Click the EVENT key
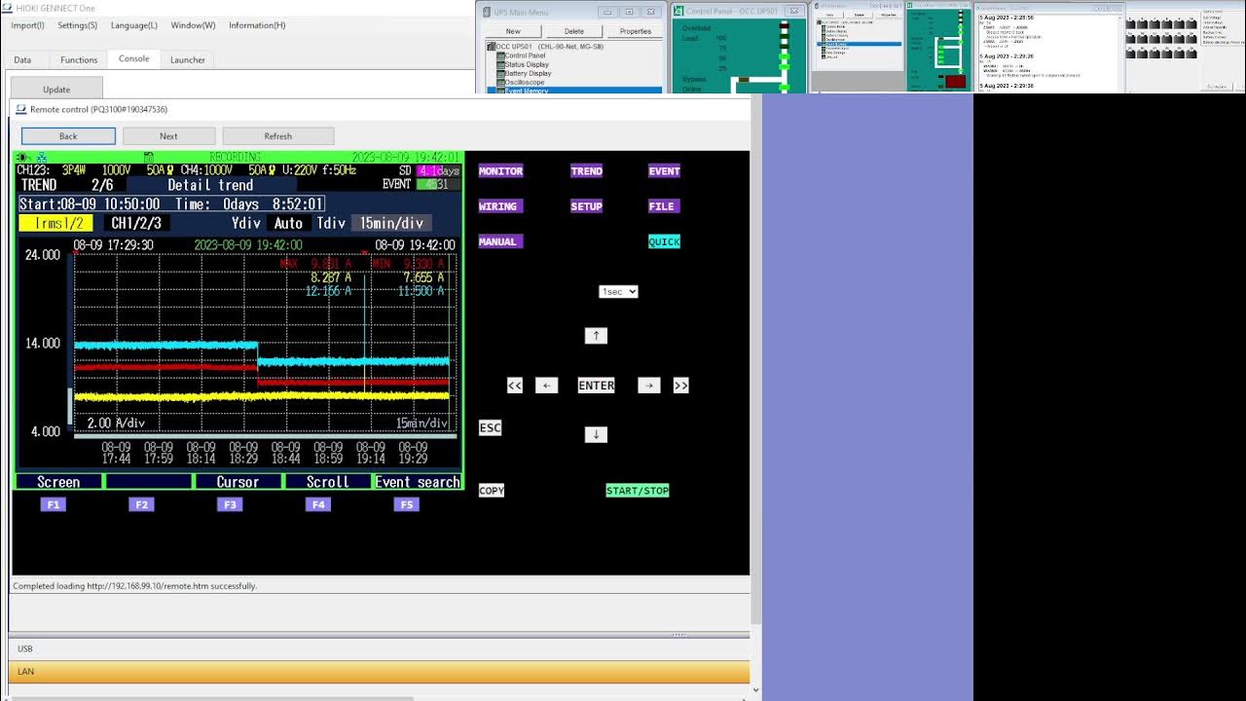 pyautogui.click(x=664, y=171)
